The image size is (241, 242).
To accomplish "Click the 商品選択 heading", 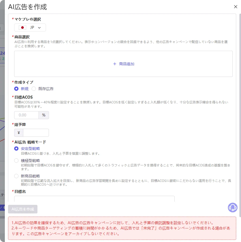I will tap(22, 37).
